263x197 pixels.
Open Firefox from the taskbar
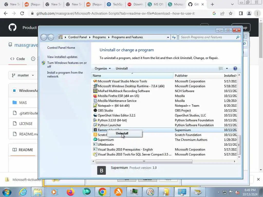(70, 192)
